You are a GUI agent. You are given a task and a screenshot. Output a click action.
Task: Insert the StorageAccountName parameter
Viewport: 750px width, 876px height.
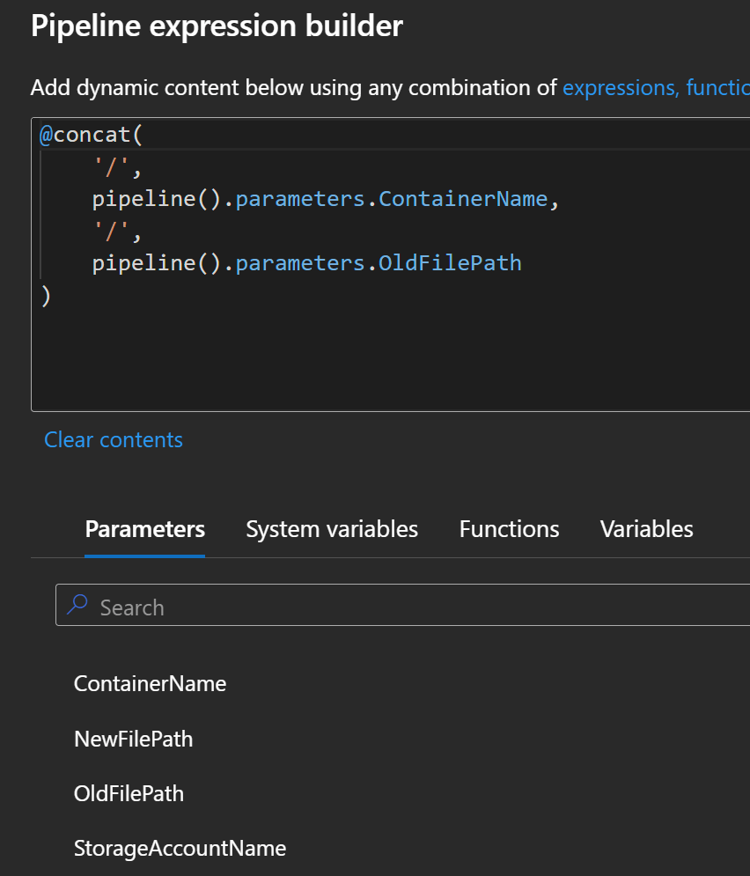[x=180, y=848]
